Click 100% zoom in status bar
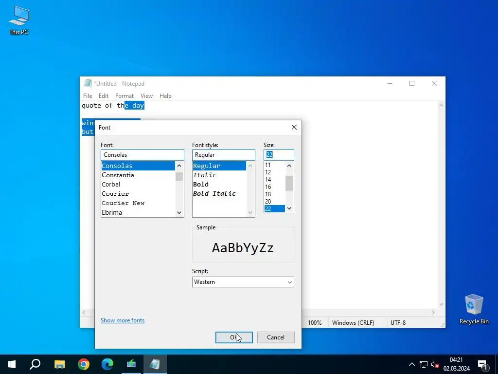Viewport: 498px width, 374px height. 315,322
